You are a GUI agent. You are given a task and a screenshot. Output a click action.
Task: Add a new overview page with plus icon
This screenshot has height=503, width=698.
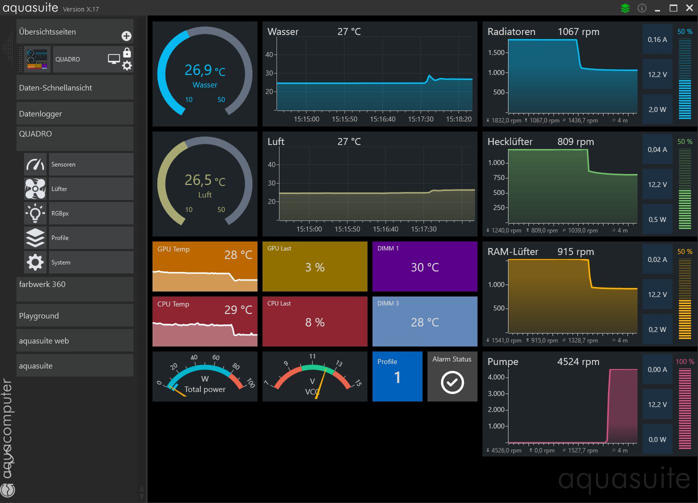point(126,36)
